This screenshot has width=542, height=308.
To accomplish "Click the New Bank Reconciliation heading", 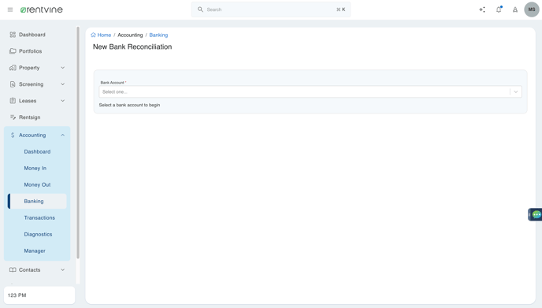I will 132,46.
